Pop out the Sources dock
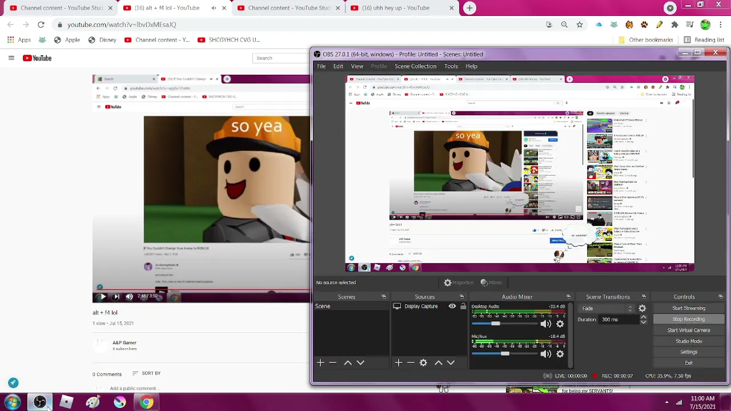The image size is (731, 411). point(461,297)
